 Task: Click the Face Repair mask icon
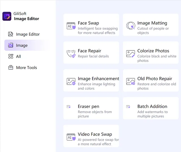pyautogui.click(x=71, y=54)
